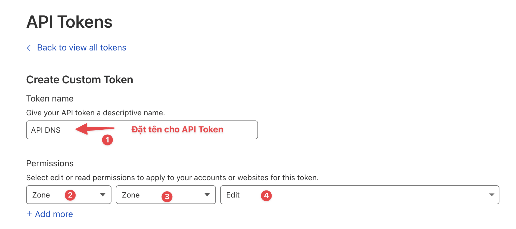Click the plus icon beside Add more
Image resolution: width=516 pixels, height=229 pixels.
coord(29,214)
